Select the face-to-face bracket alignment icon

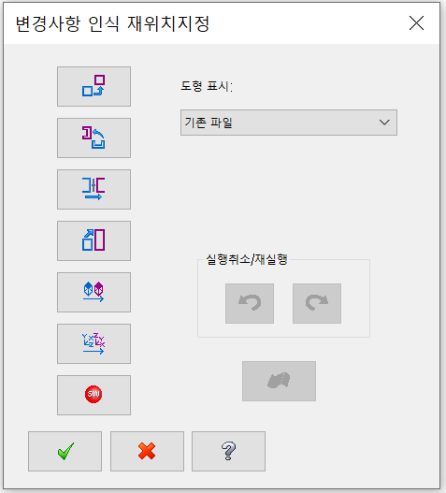click(94, 189)
